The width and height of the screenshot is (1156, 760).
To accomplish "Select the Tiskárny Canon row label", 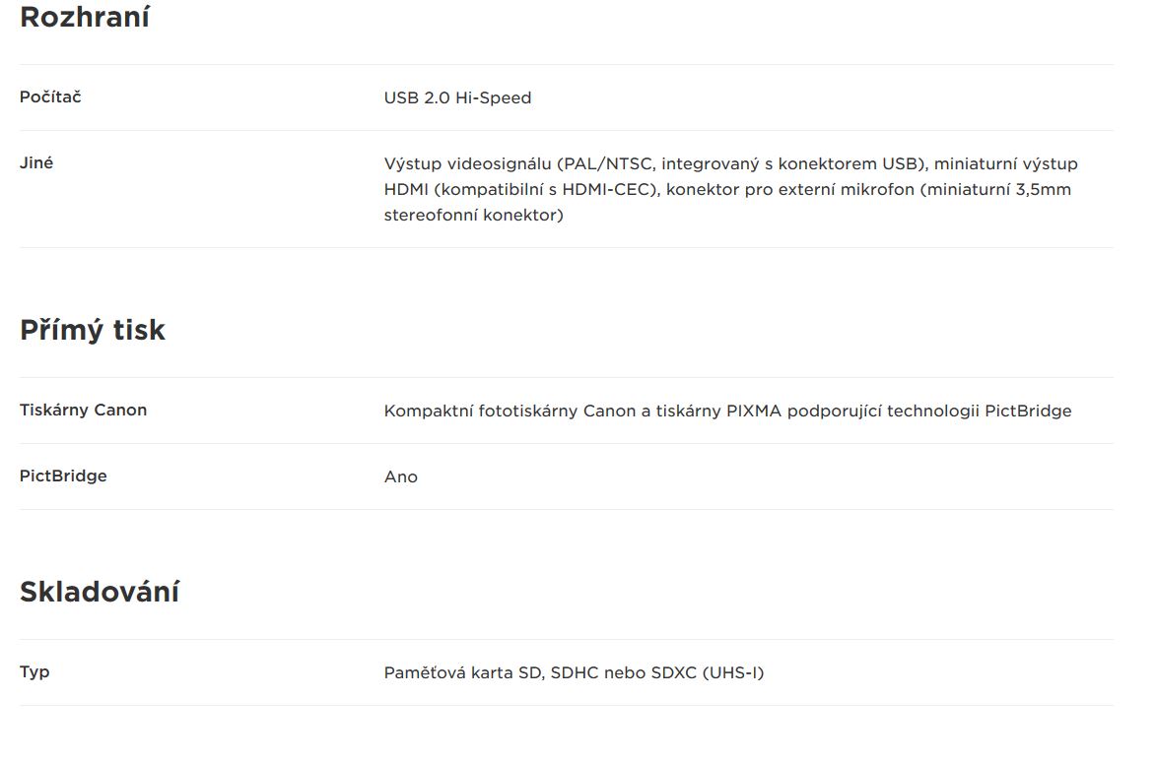I will (84, 410).
